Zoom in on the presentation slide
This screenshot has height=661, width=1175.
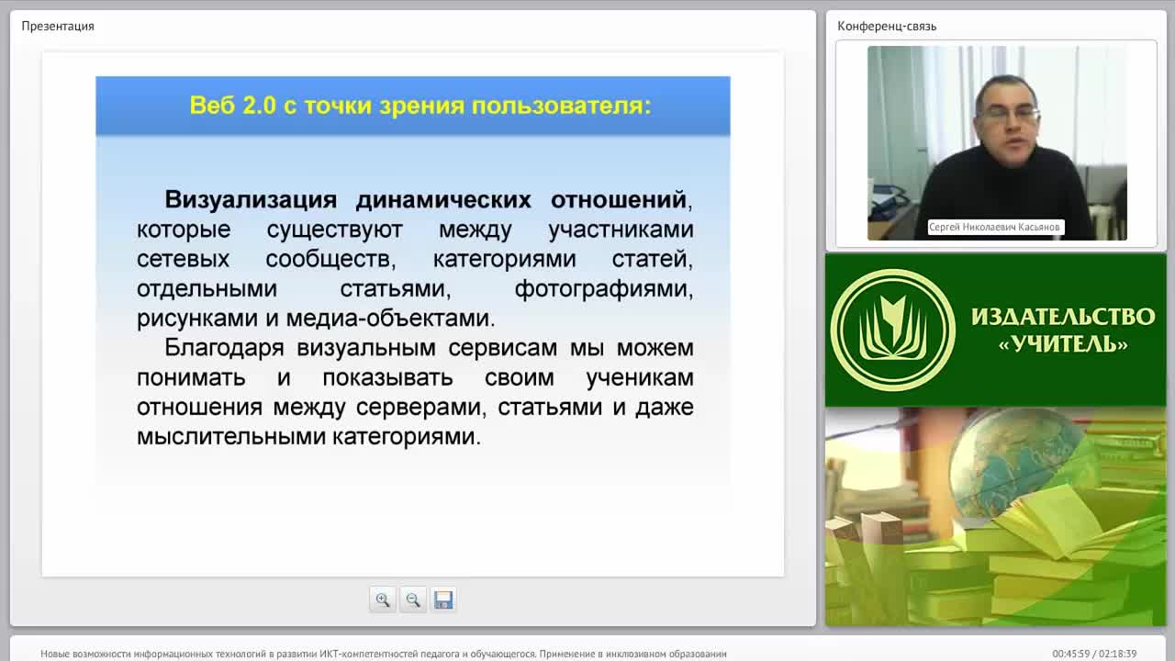(383, 599)
